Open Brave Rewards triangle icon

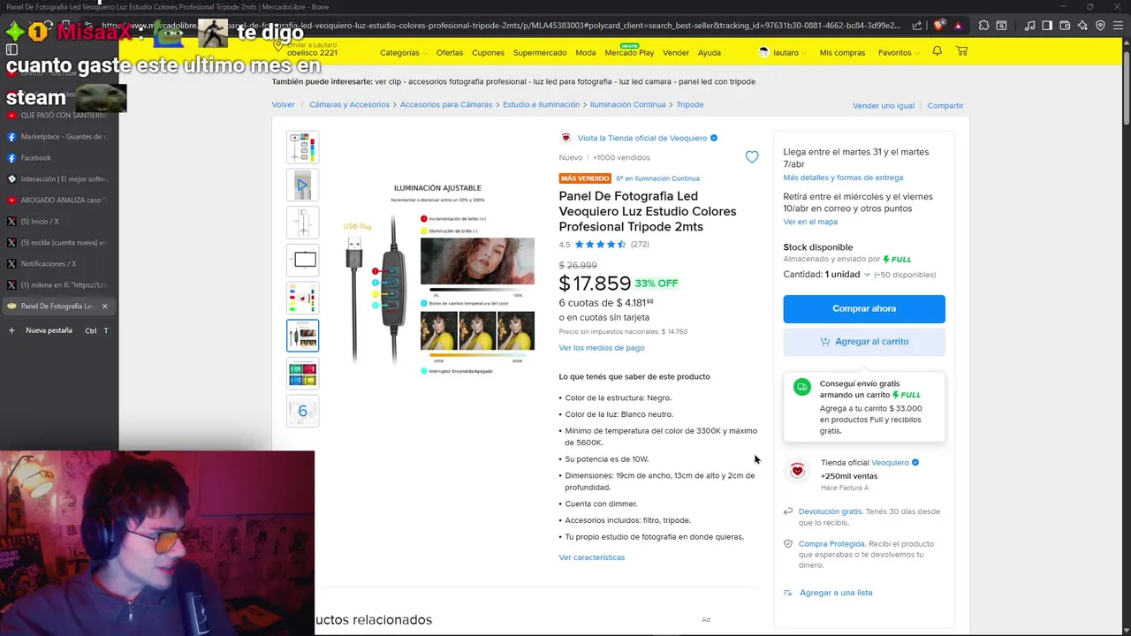tap(958, 26)
